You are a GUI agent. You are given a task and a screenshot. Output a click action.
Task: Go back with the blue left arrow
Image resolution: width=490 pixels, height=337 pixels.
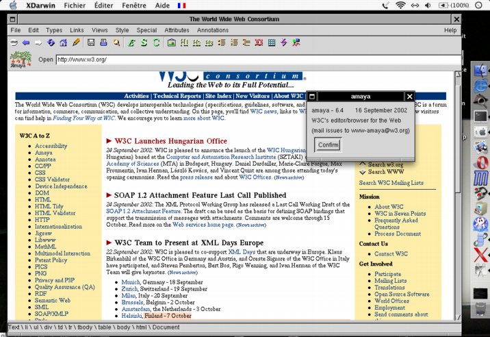tap(26, 42)
